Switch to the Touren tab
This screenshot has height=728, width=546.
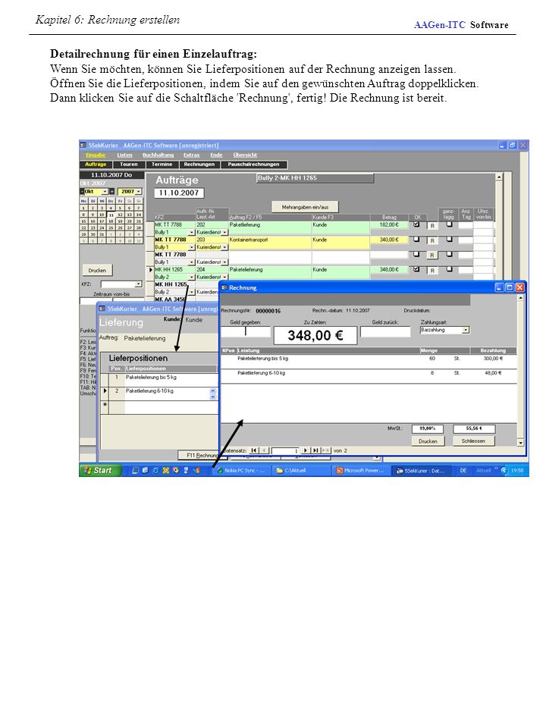pos(129,165)
